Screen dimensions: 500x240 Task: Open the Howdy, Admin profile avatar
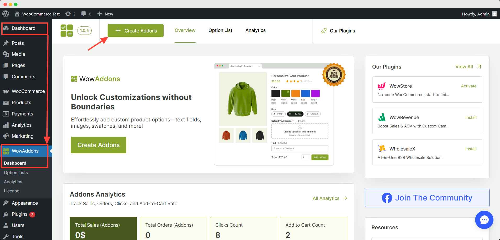pyautogui.click(x=494, y=14)
